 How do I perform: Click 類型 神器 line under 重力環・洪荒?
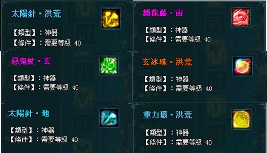point(167,133)
